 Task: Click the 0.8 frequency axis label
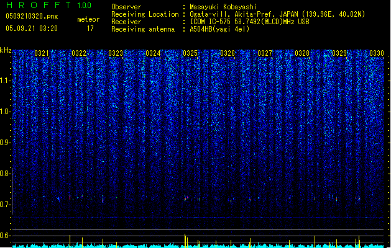pos(6,174)
